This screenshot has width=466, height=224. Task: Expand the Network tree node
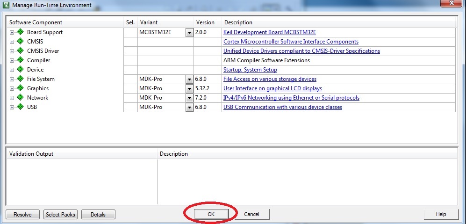click(12, 98)
